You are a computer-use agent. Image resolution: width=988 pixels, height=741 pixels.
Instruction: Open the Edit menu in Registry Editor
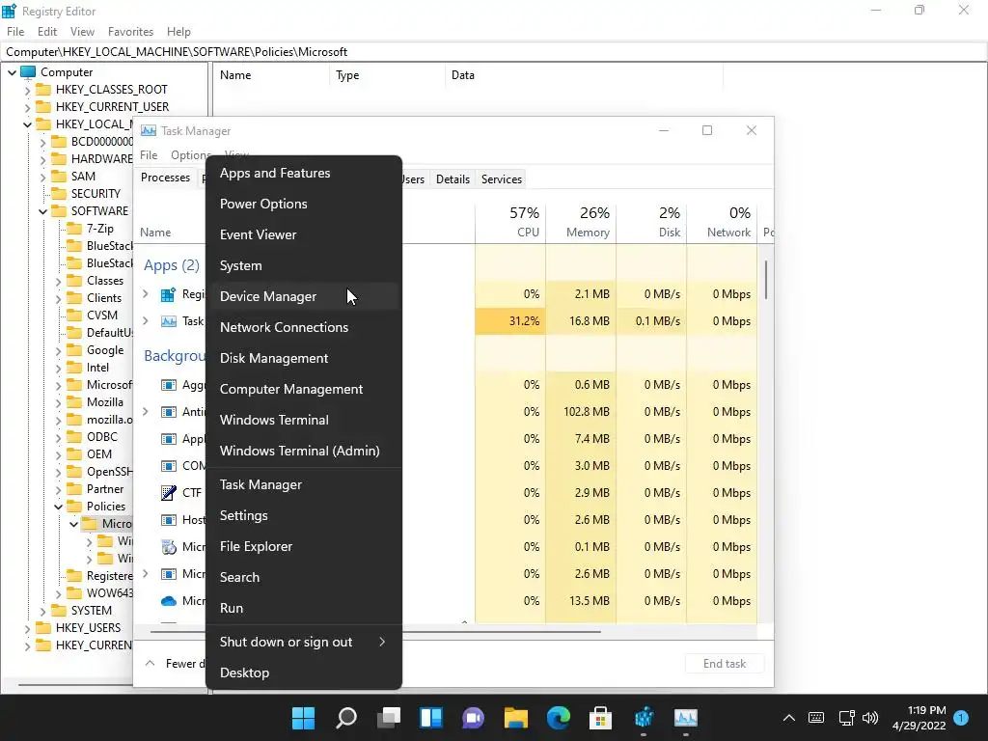tap(47, 32)
